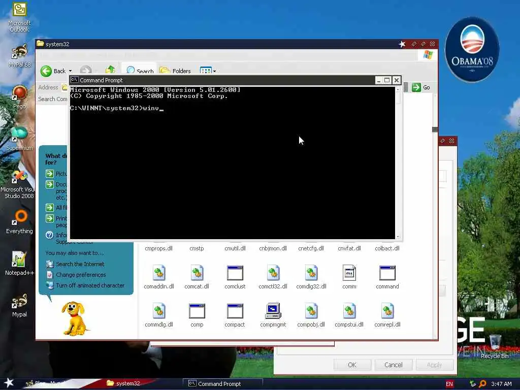520x390 pixels.
Task: Click OK in the background dialog
Action: coord(352,365)
